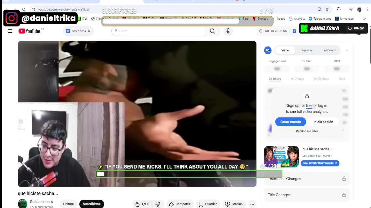The width and height of the screenshot is (371, 208).
Task: Expand the Title Changes section
Action: tap(307, 195)
